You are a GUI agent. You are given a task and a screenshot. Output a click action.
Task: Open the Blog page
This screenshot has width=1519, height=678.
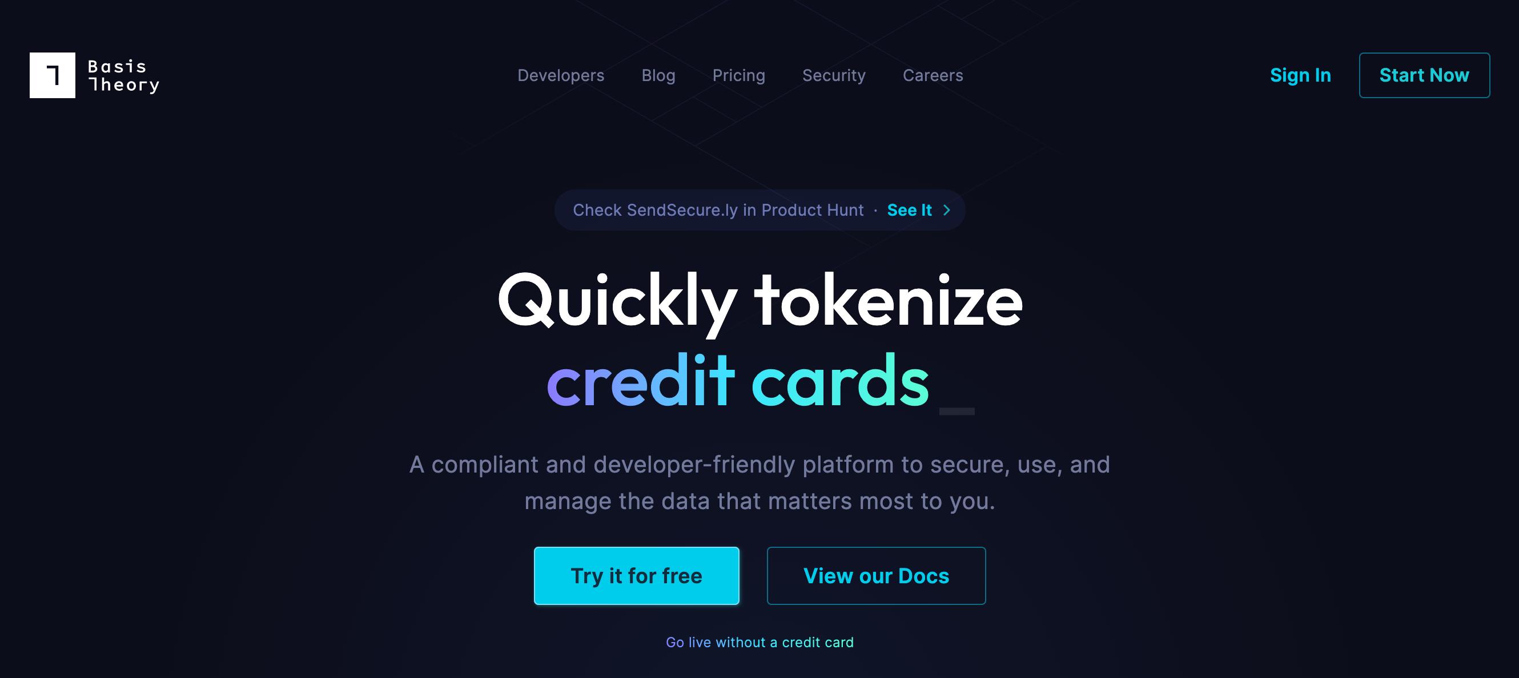(658, 75)
